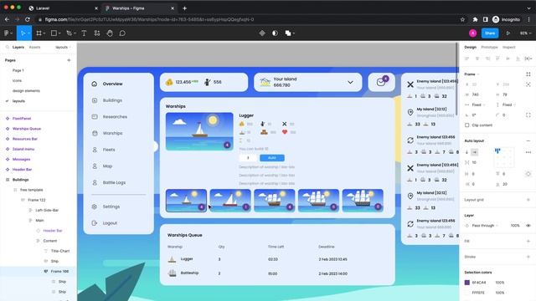Click the Present play button
The width and height of the screenshot is (536, 301).
(508, 33)
